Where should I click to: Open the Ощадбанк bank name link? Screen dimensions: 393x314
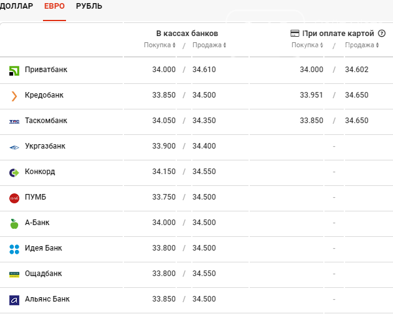pos(43,274)
